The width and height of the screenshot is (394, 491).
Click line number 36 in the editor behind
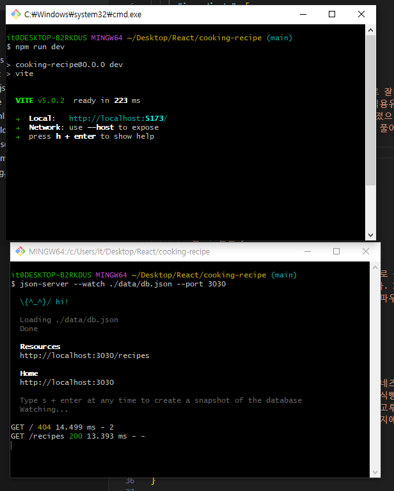tap(130, 481)
